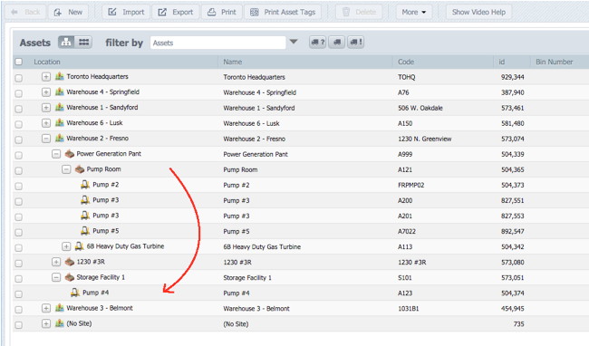Click the Storage Facility 1 building icon
The width and height of the screenshot is (589, 346).
coord(70,277)
